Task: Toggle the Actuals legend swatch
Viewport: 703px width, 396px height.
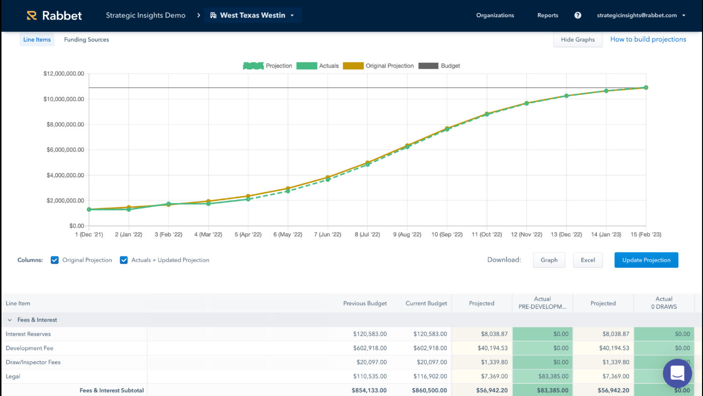Action: pos(306,66)
